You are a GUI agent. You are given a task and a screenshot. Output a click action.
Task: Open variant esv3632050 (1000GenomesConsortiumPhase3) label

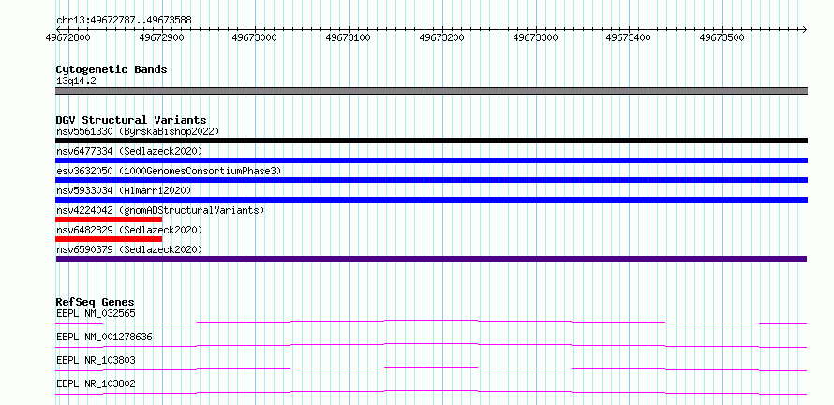169,171
